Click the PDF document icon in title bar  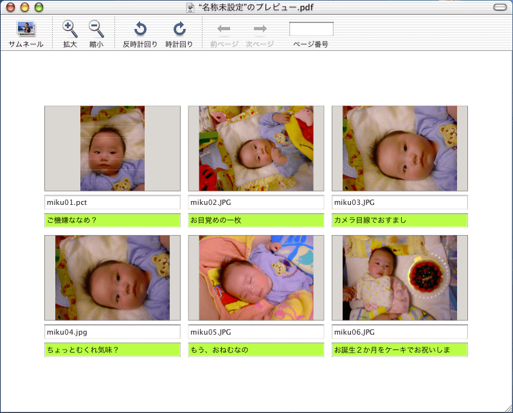pos(190,7)
